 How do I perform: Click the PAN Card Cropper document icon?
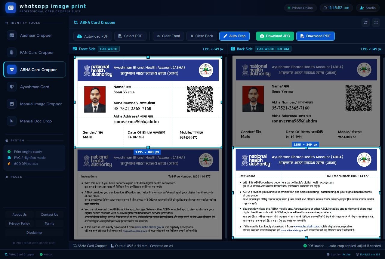pyautogui.click(x=12, y=53)
